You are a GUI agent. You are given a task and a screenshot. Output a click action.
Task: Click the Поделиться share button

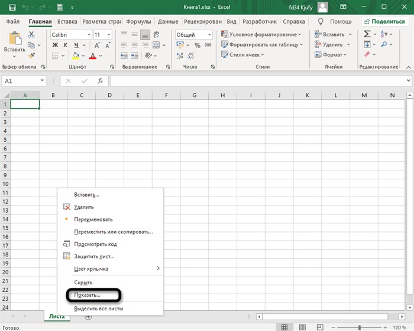[x=384, y=21]
